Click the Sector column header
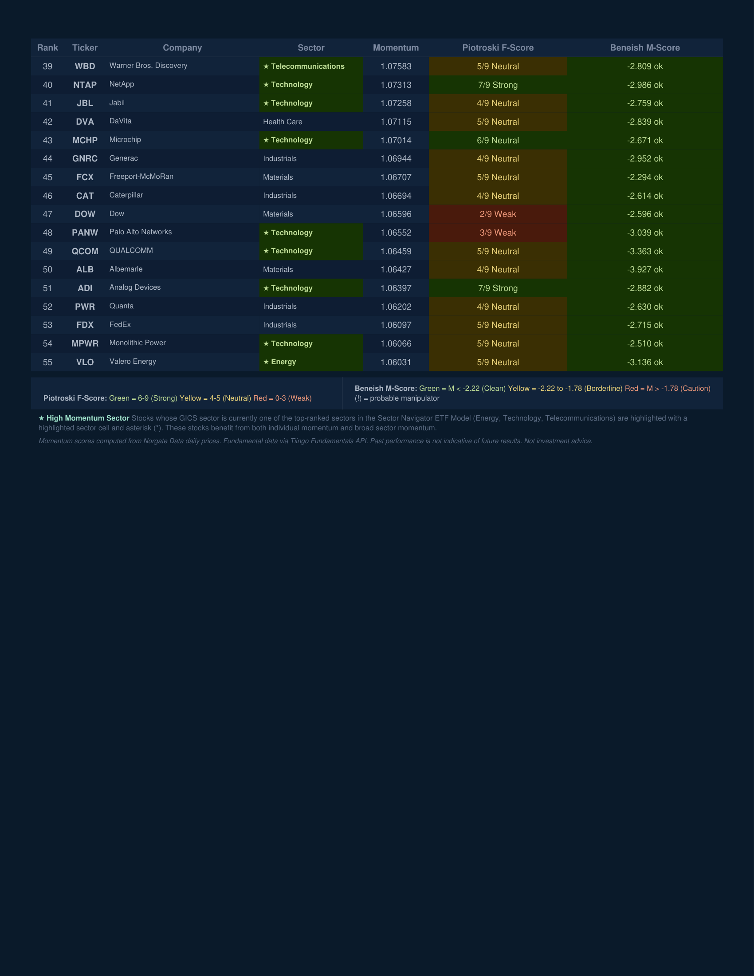 click(x=311, y=48)
